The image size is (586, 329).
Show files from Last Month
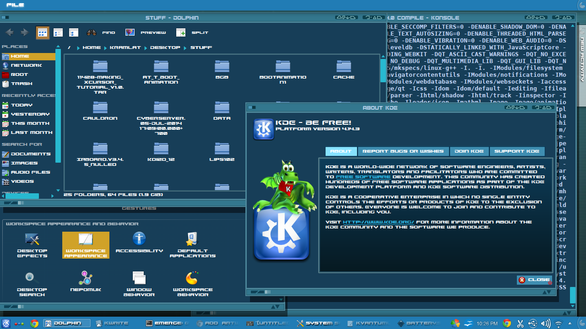[28, 133]
